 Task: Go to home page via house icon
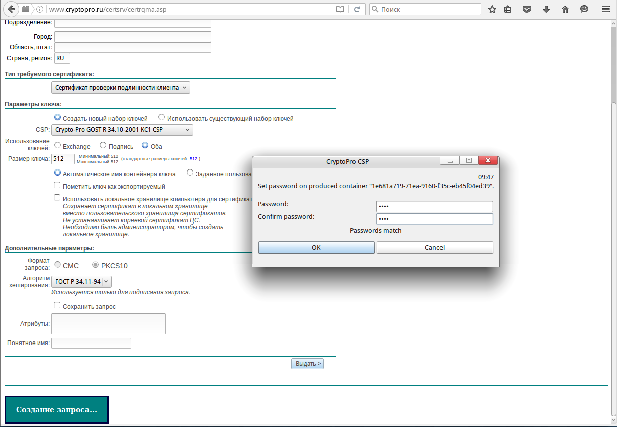pos(565,9)
